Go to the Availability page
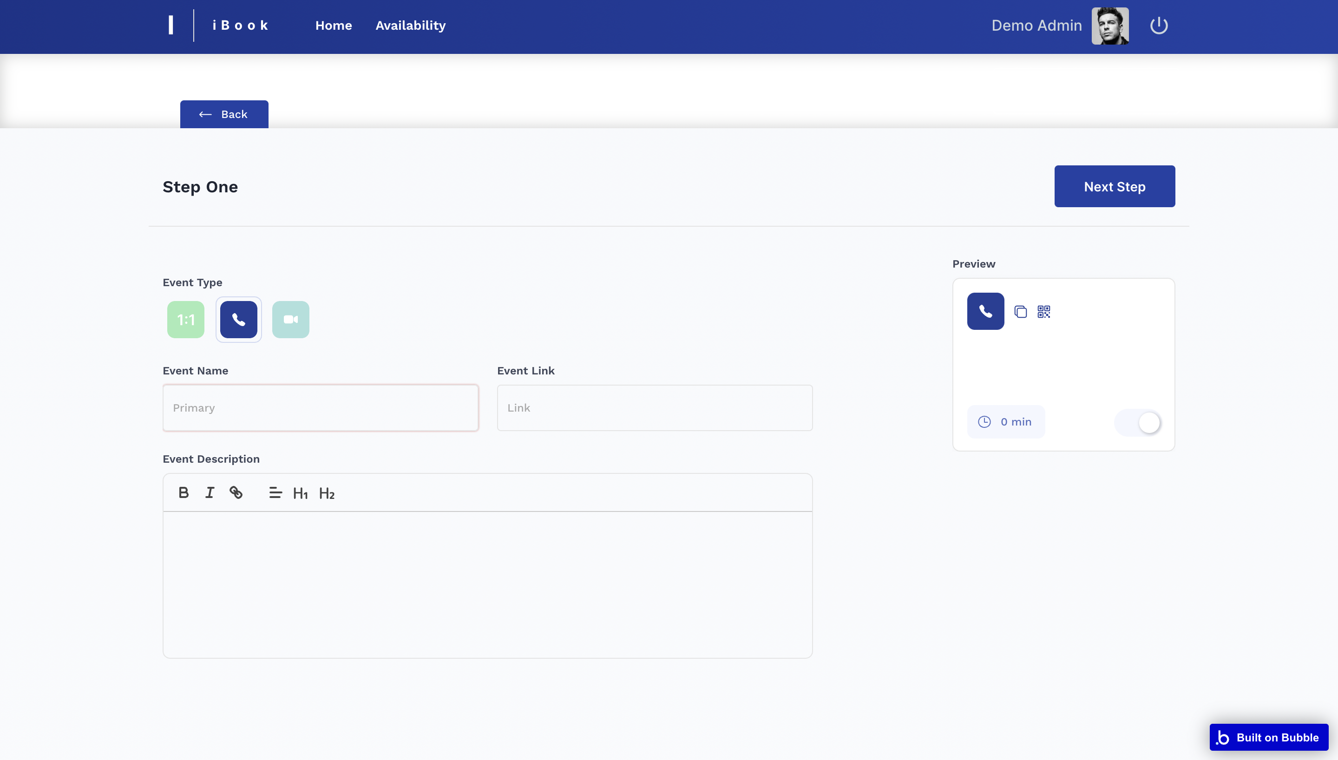This screenshot has height=760, width=1338. pyautogui.click(x=410, y=26)
